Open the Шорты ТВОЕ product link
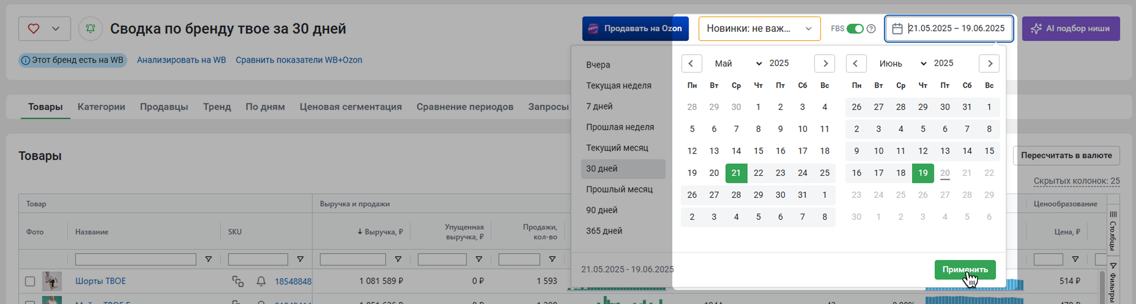This screenshot has height=304, width=1136. (101, 281)
